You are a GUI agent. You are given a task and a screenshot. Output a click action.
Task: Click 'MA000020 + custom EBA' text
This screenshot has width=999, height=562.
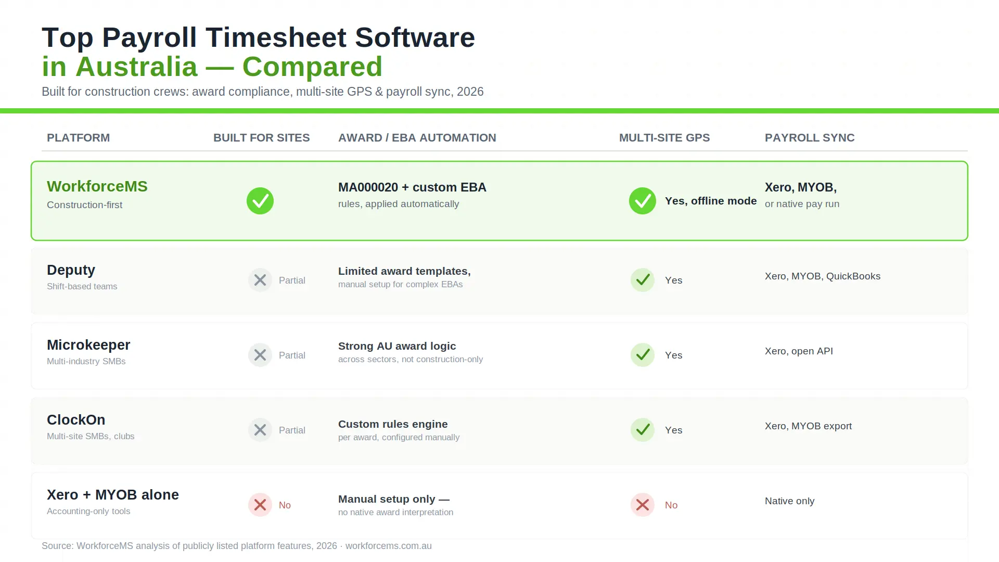[412, 187]
